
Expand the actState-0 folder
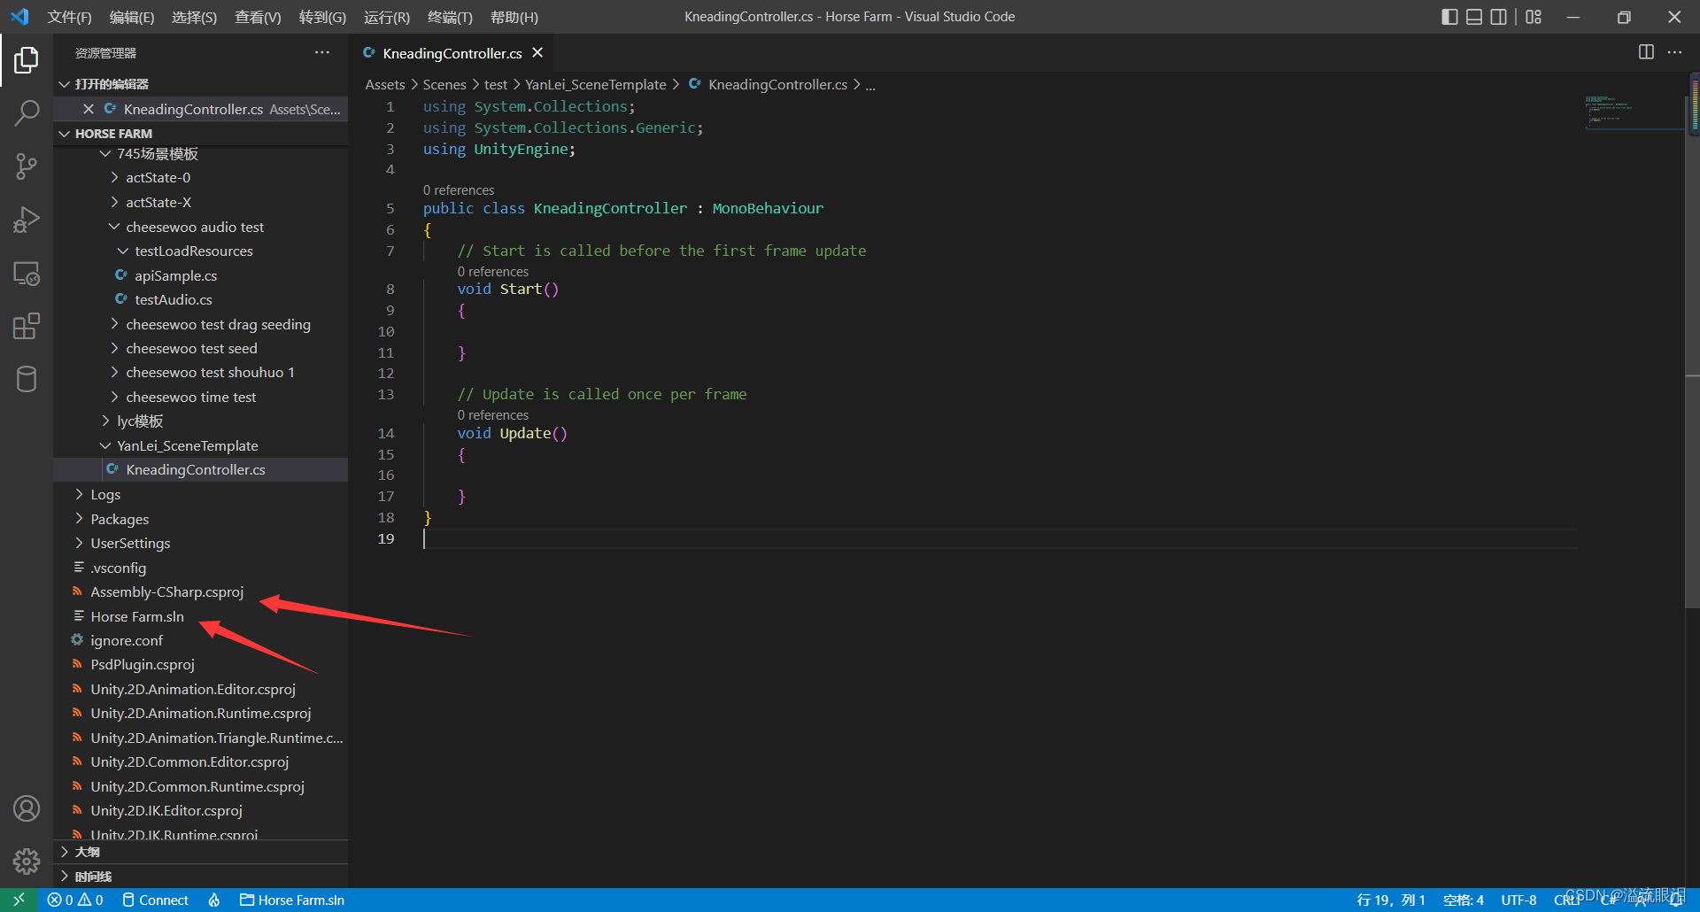(201, 178)
